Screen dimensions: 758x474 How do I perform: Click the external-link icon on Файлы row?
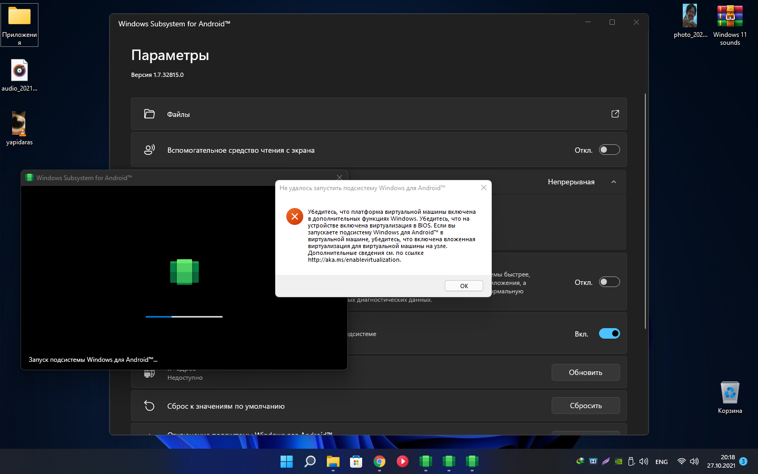coord(615,114)
